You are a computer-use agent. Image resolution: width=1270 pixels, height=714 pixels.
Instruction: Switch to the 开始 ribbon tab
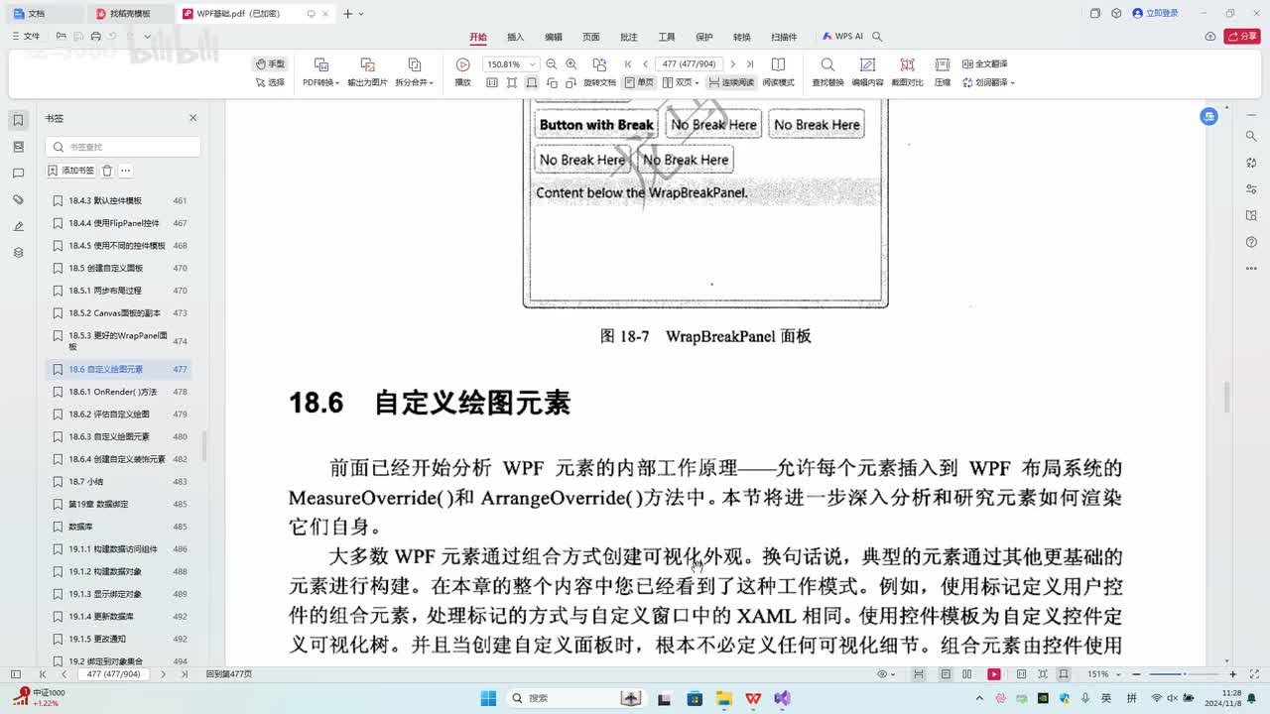click(x=478, y=37)
